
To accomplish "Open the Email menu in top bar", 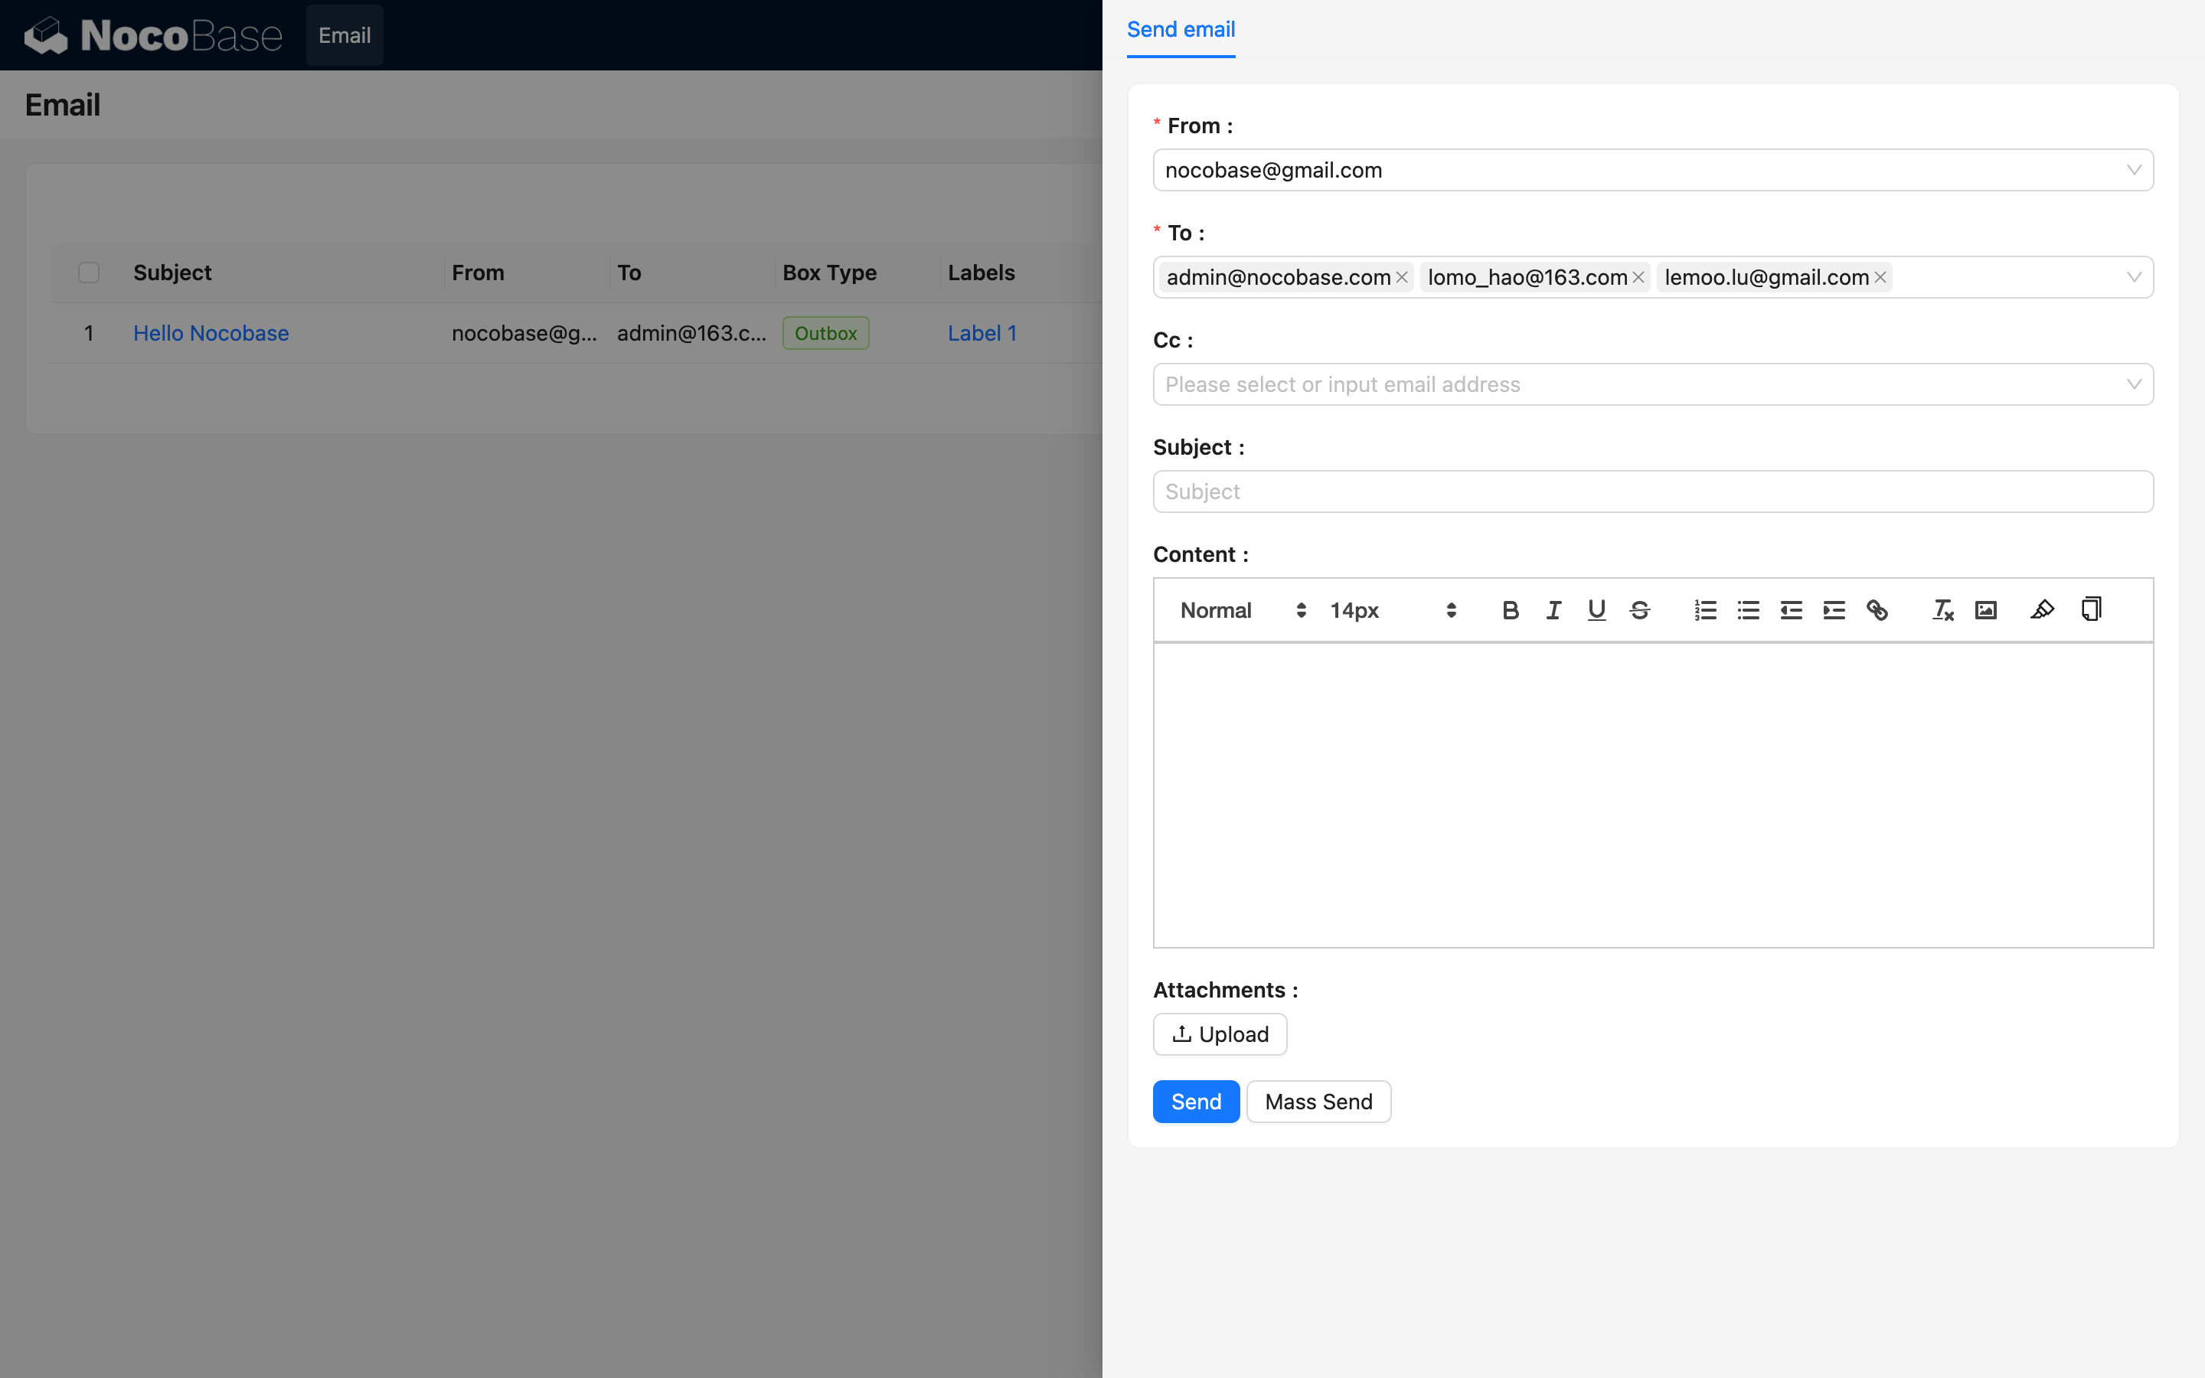I will [x=345, y=35].
